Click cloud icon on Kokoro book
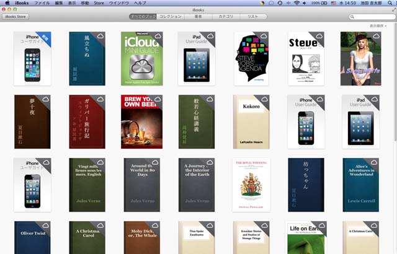397x254 pixels. click(x=264, y=99)
